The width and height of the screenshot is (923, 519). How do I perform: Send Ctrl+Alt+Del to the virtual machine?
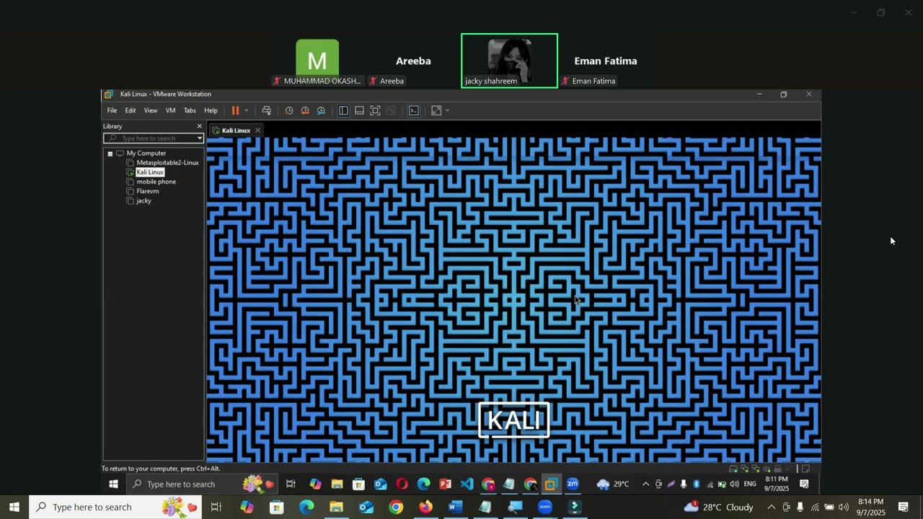[x=266, y=110]
